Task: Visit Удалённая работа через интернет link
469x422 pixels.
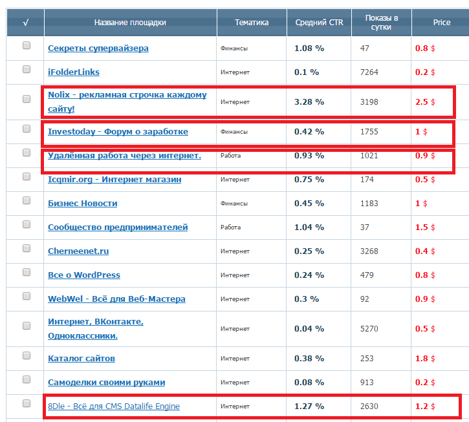Action: (x=124, y=155)
